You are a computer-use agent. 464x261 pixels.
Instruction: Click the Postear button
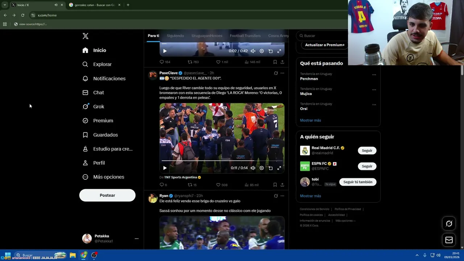[107, 195]
